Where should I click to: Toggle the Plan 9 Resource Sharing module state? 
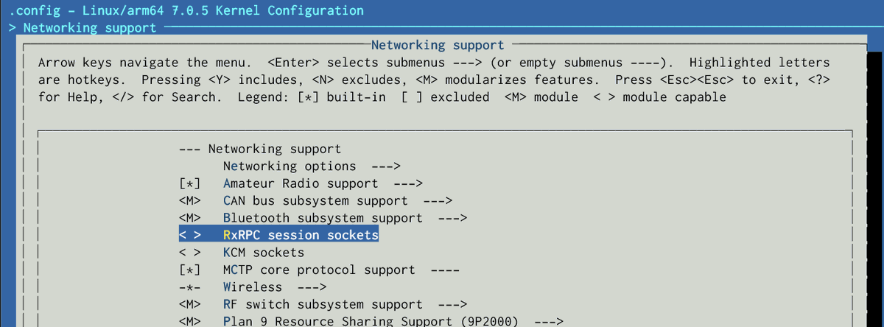(x=190, y=321)
